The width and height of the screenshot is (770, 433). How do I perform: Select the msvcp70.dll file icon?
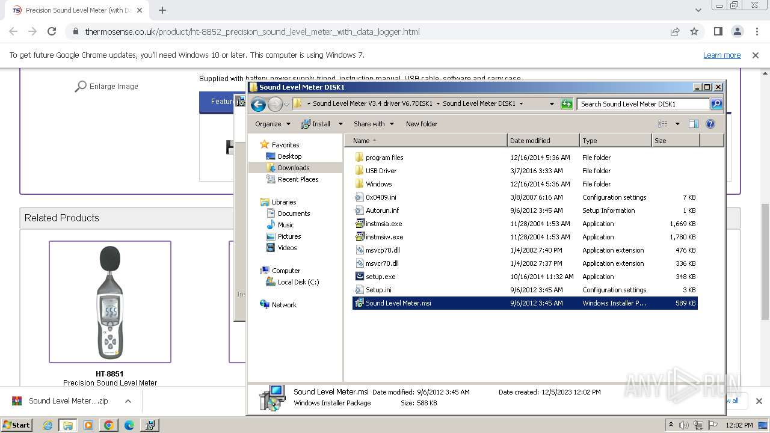pos(359,250)
